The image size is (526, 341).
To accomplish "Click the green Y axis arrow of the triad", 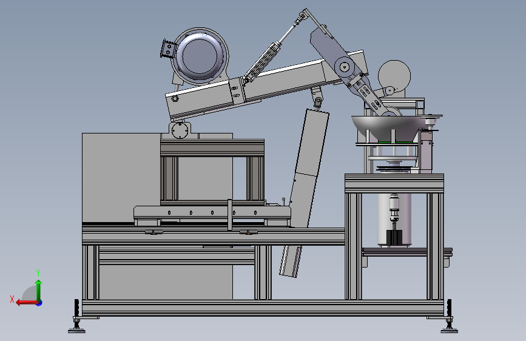I will pos(39,290).
